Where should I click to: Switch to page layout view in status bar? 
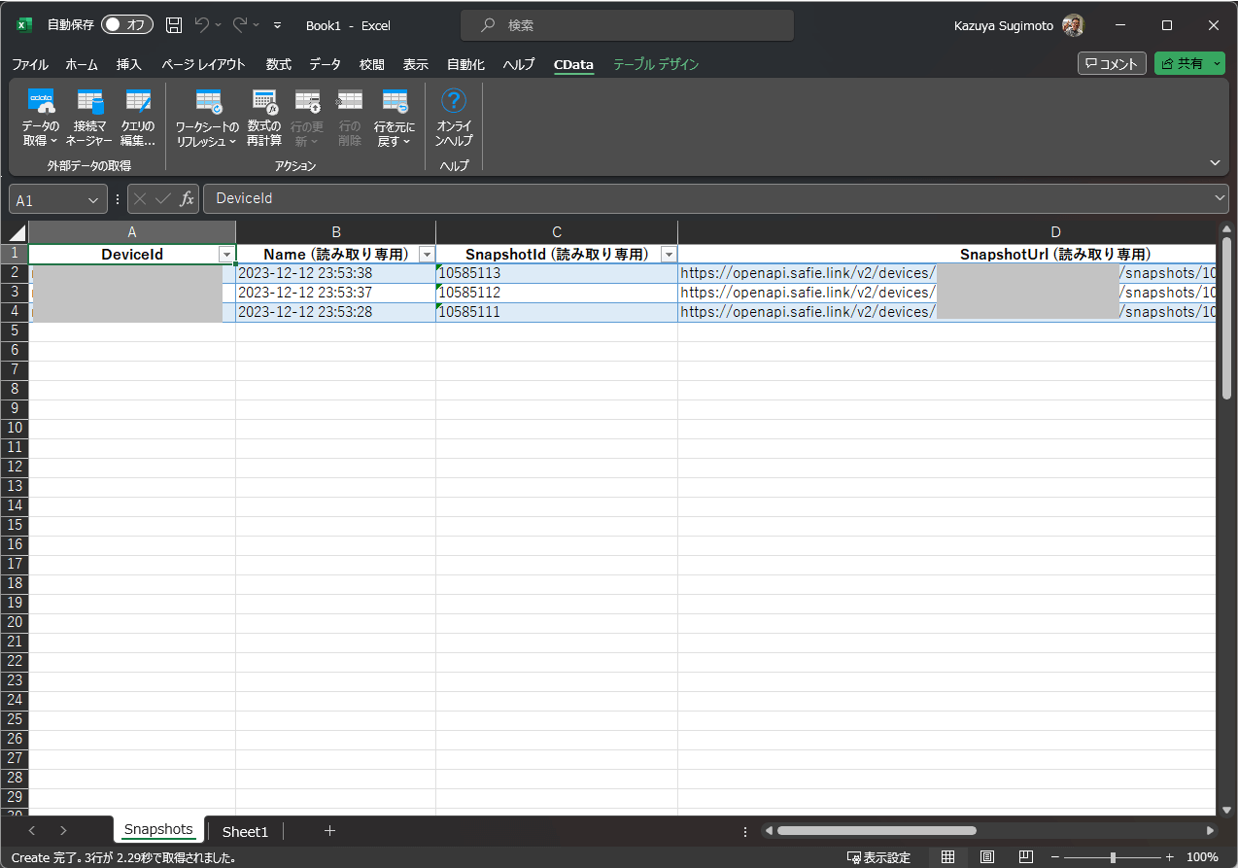click(x=987, y=857)
